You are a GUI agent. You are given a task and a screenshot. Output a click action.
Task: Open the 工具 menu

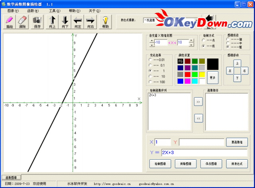tap(54, 11)
